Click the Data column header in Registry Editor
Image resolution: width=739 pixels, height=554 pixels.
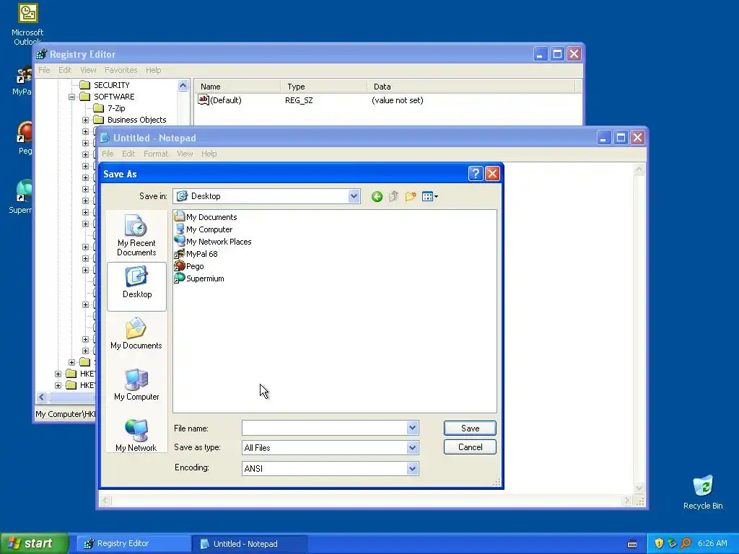point(471,87)
